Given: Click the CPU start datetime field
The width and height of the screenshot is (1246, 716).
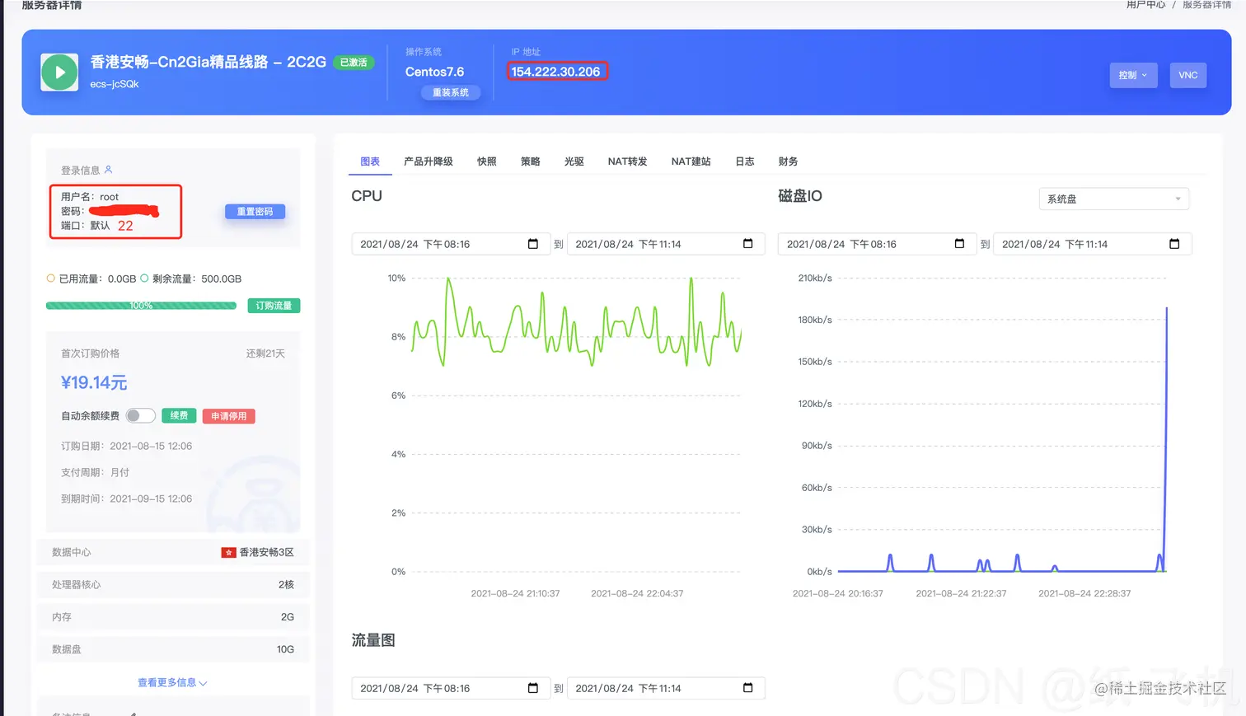Looking at the screenshot, I should coord(451,244).
